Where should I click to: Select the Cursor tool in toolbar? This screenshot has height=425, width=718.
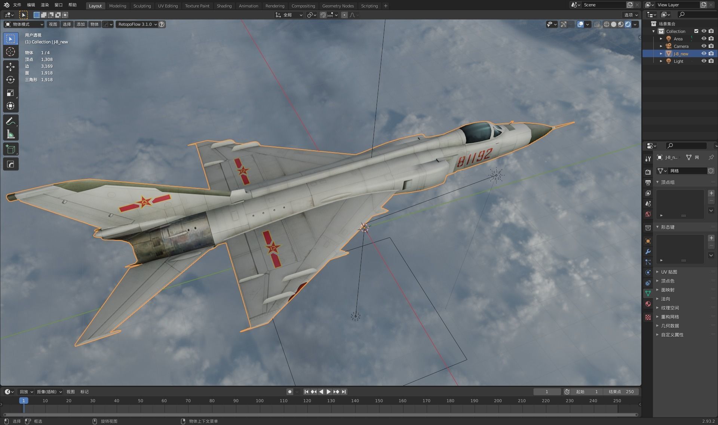tap(10, 52)
